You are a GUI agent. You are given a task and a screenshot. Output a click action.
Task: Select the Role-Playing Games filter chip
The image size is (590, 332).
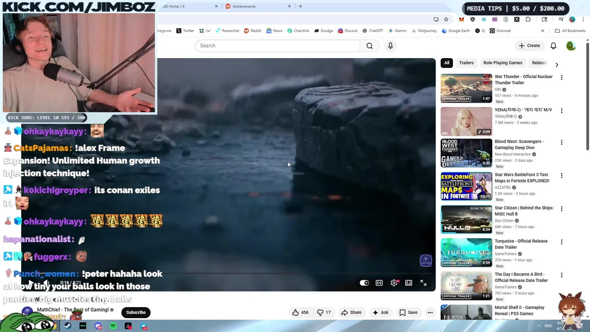(x=502, y=63)
